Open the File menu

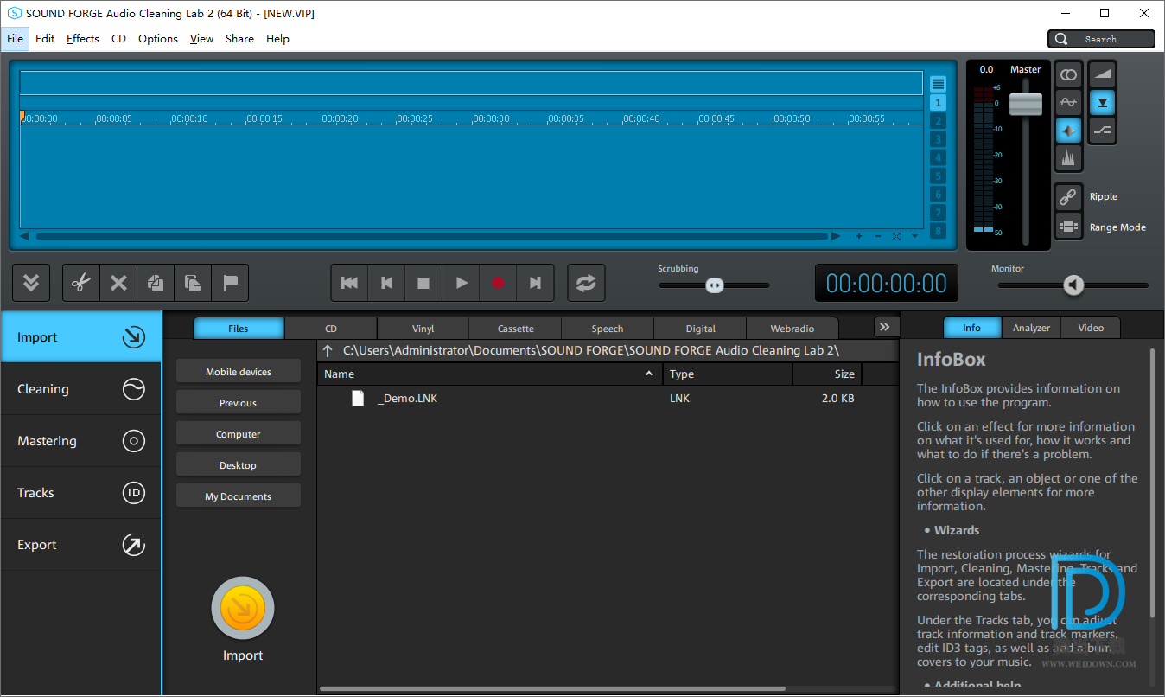(15, 38)
